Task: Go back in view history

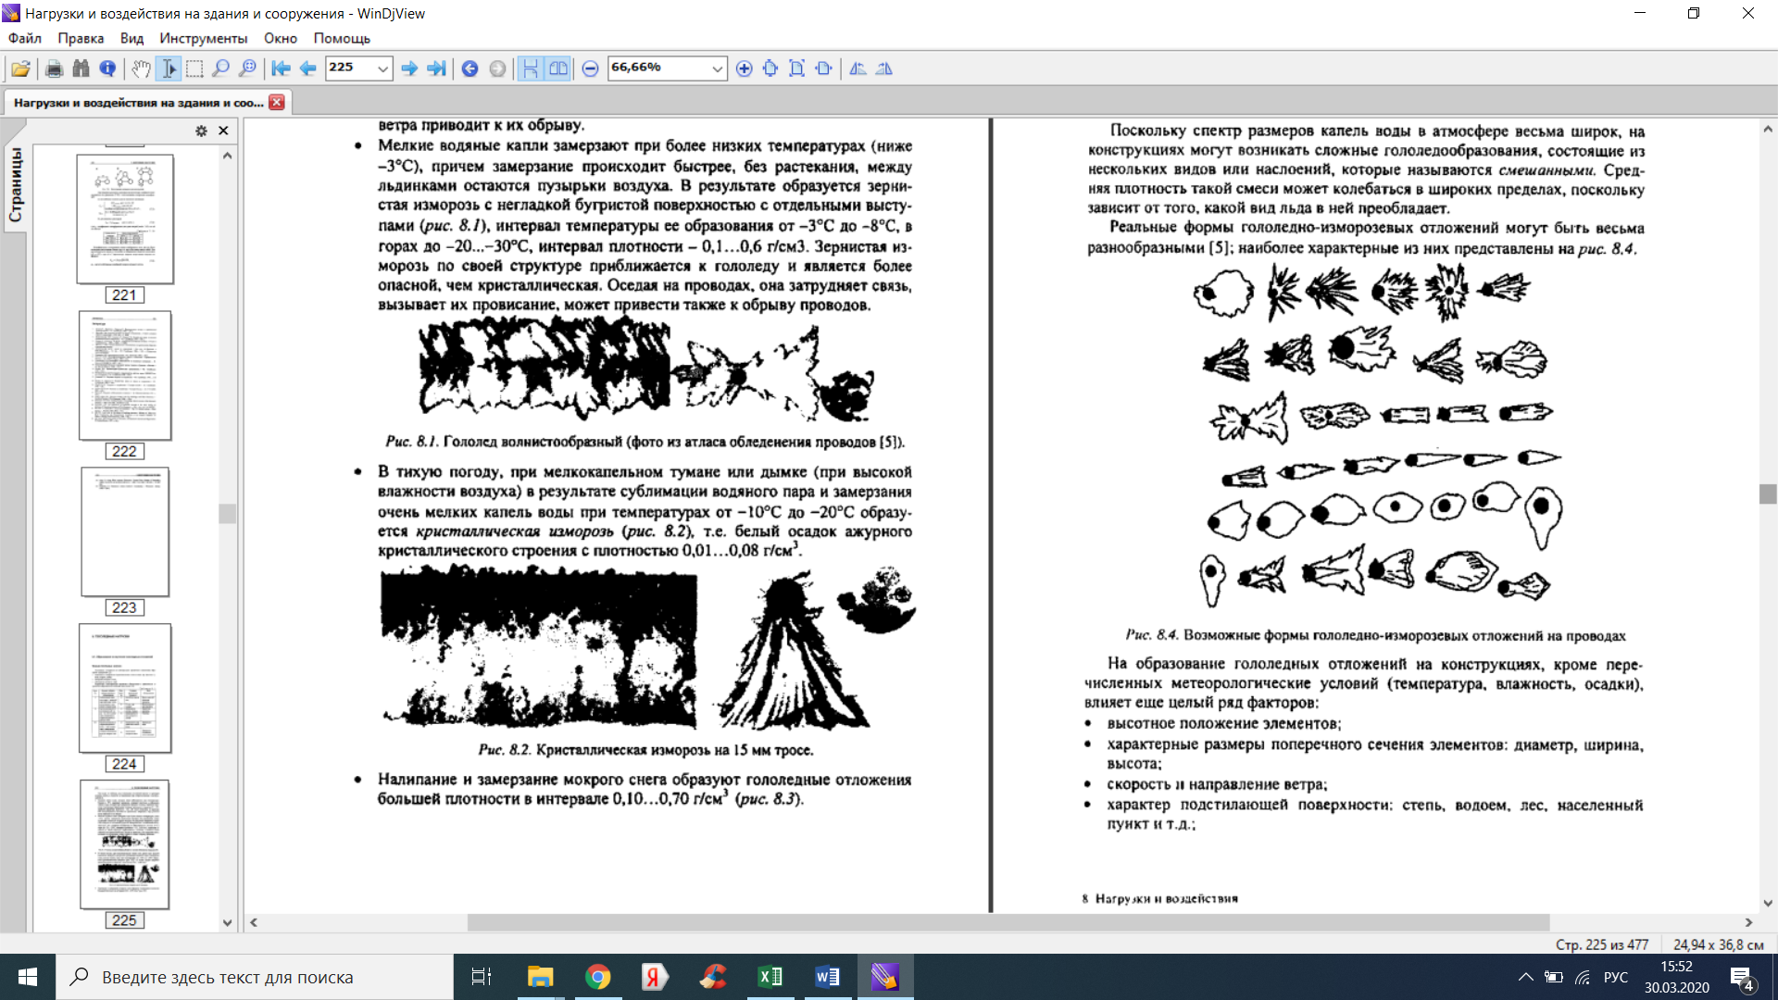Action: point(470,69)
